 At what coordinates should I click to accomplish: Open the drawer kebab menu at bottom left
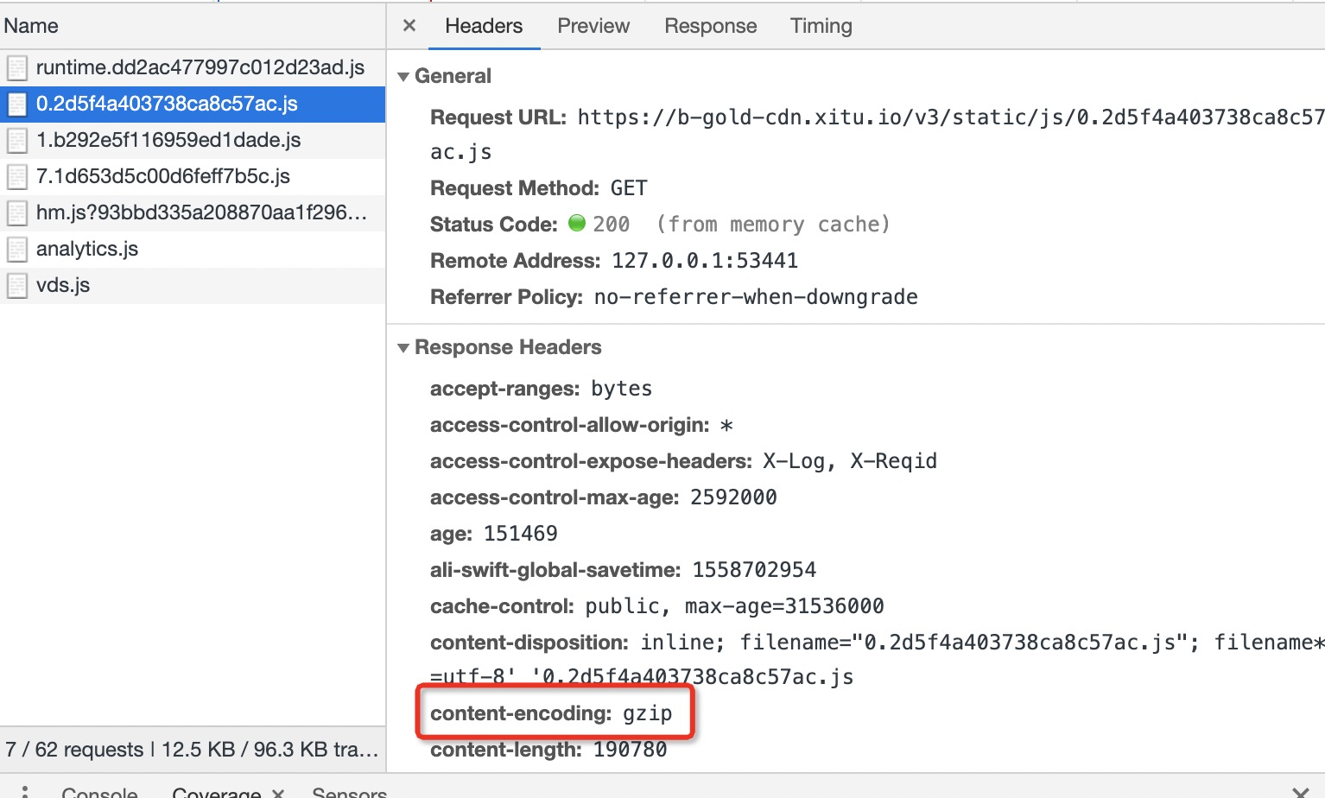pyautogui.click(x=25, y=792)
